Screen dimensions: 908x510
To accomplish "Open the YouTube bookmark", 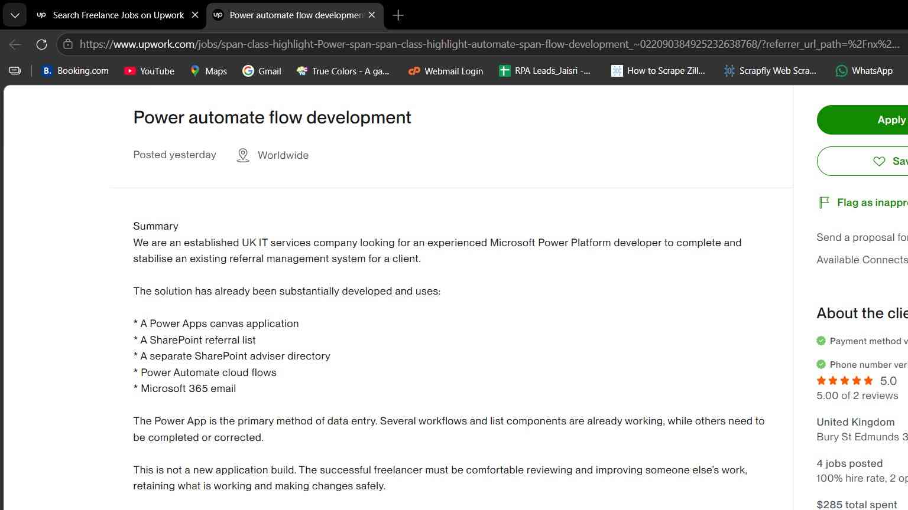I will 150,71.
